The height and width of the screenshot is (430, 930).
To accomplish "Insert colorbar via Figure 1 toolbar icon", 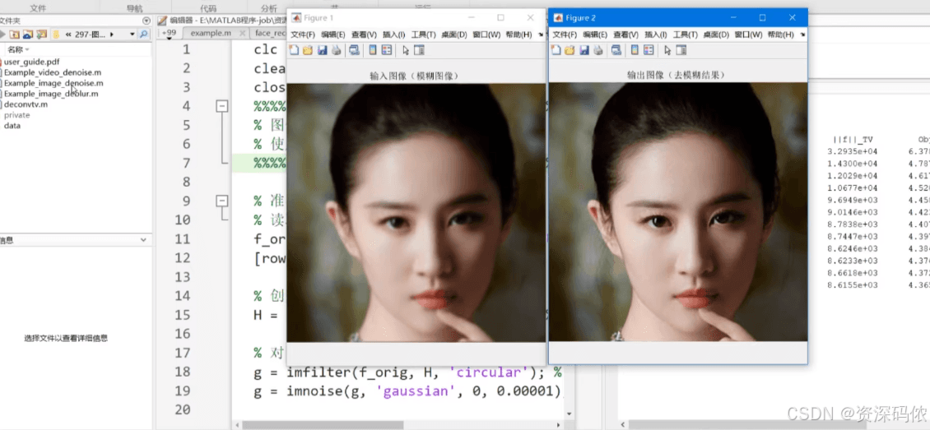I will [373, 50].
